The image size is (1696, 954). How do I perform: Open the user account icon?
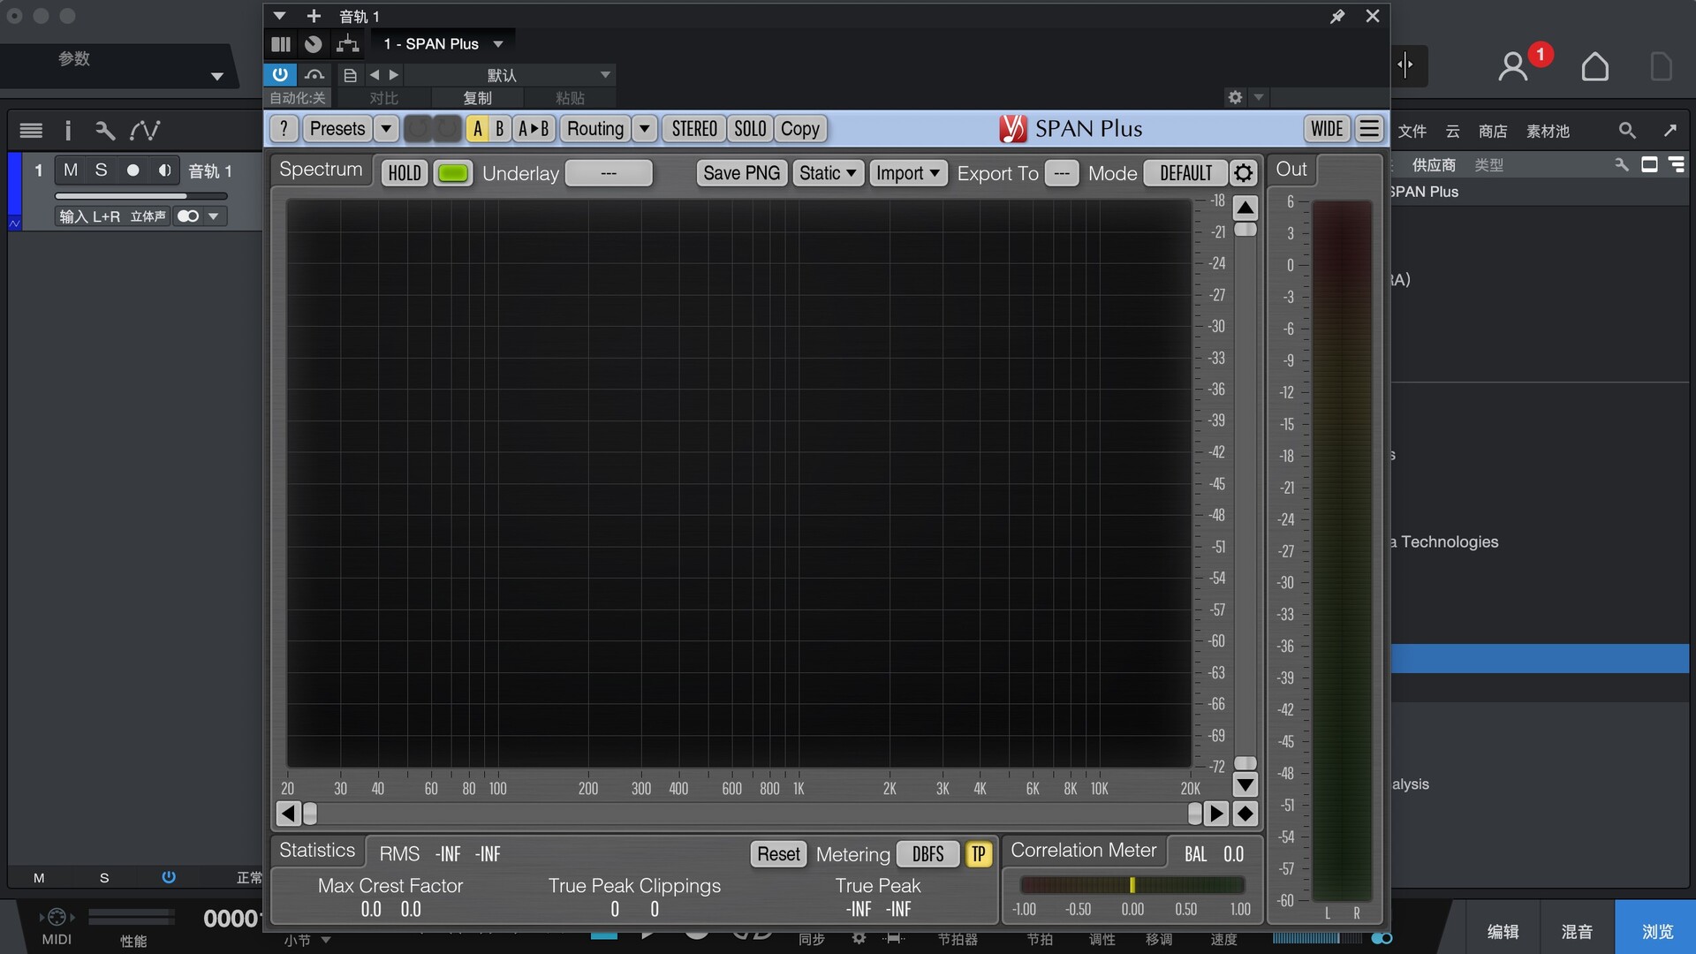pos(1513,66)
